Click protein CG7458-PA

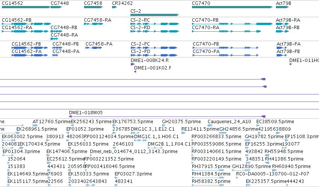(94, 48)
